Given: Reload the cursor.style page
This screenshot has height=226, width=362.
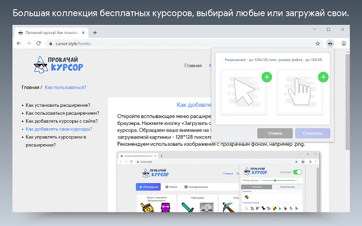Looking at the screenshot, I should [x=38, y=44].
